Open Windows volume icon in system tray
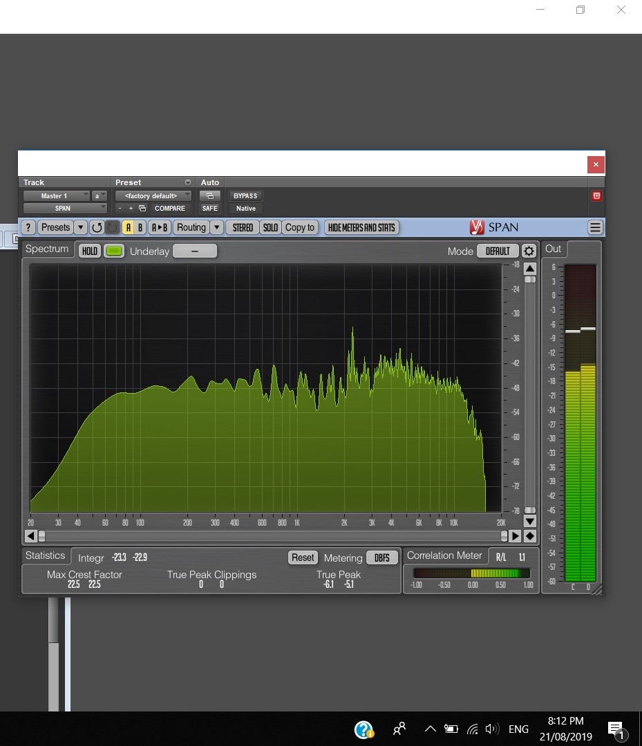642x746 pixels. click(x=491, y=729)
